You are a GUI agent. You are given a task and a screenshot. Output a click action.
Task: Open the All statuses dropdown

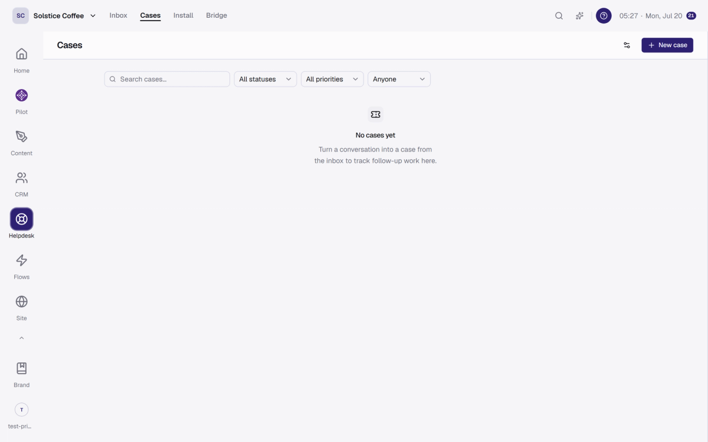265,79
